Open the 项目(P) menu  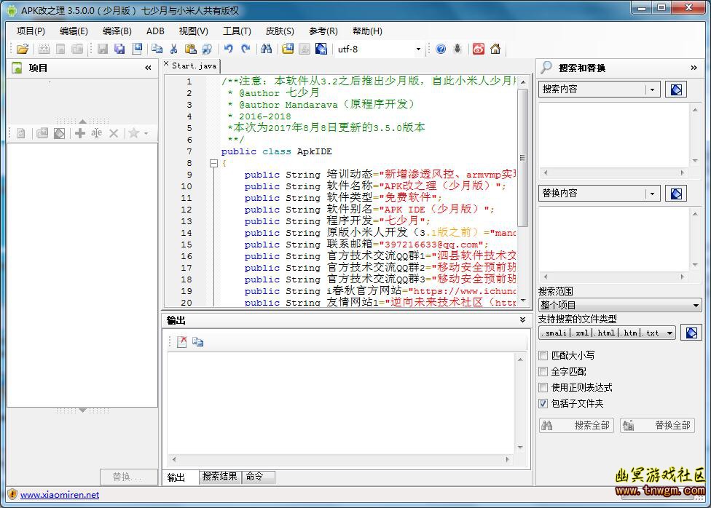click(x=31, y=31)
